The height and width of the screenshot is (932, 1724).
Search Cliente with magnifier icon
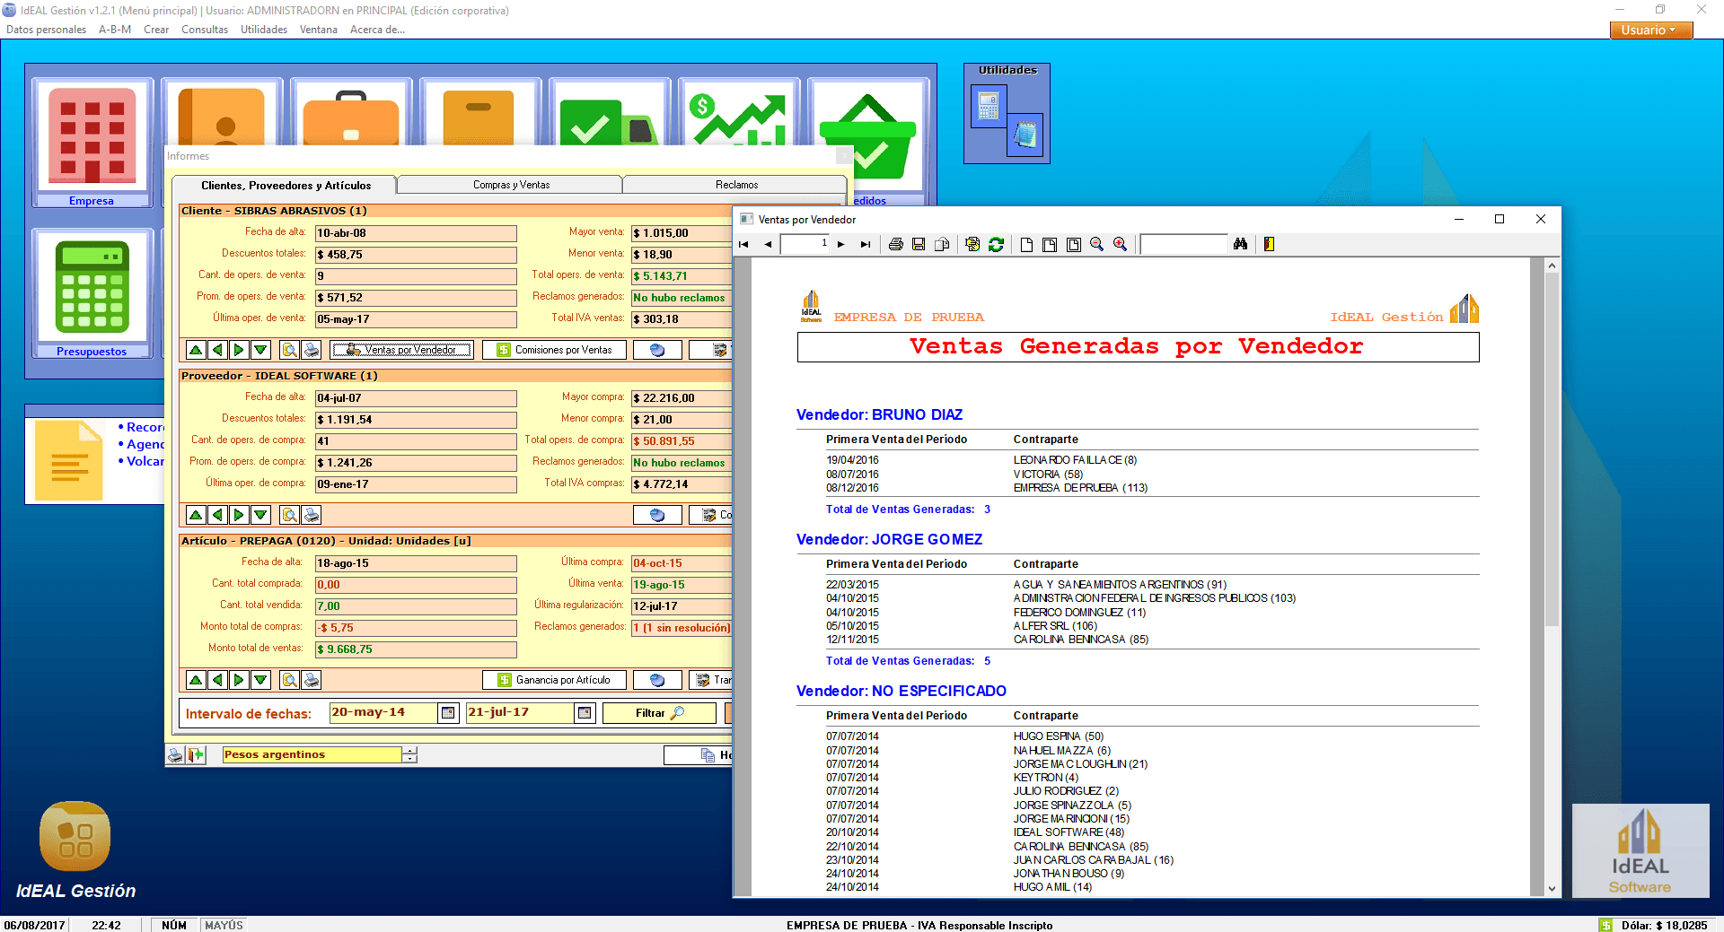[289, 350]
